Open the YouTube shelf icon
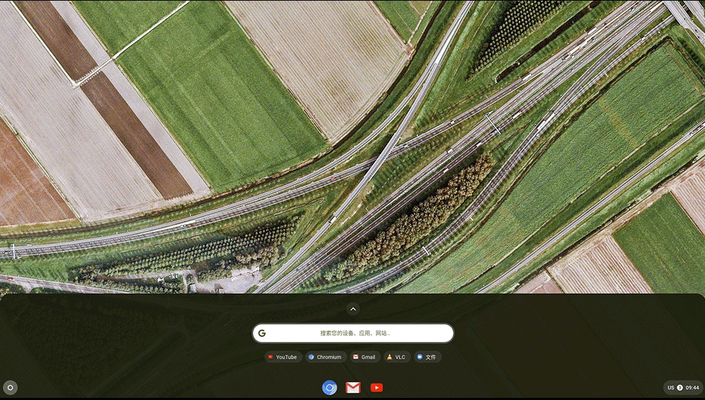Viewport: 705px width, 400px height. pyautogui.click(x=377, y=388)
